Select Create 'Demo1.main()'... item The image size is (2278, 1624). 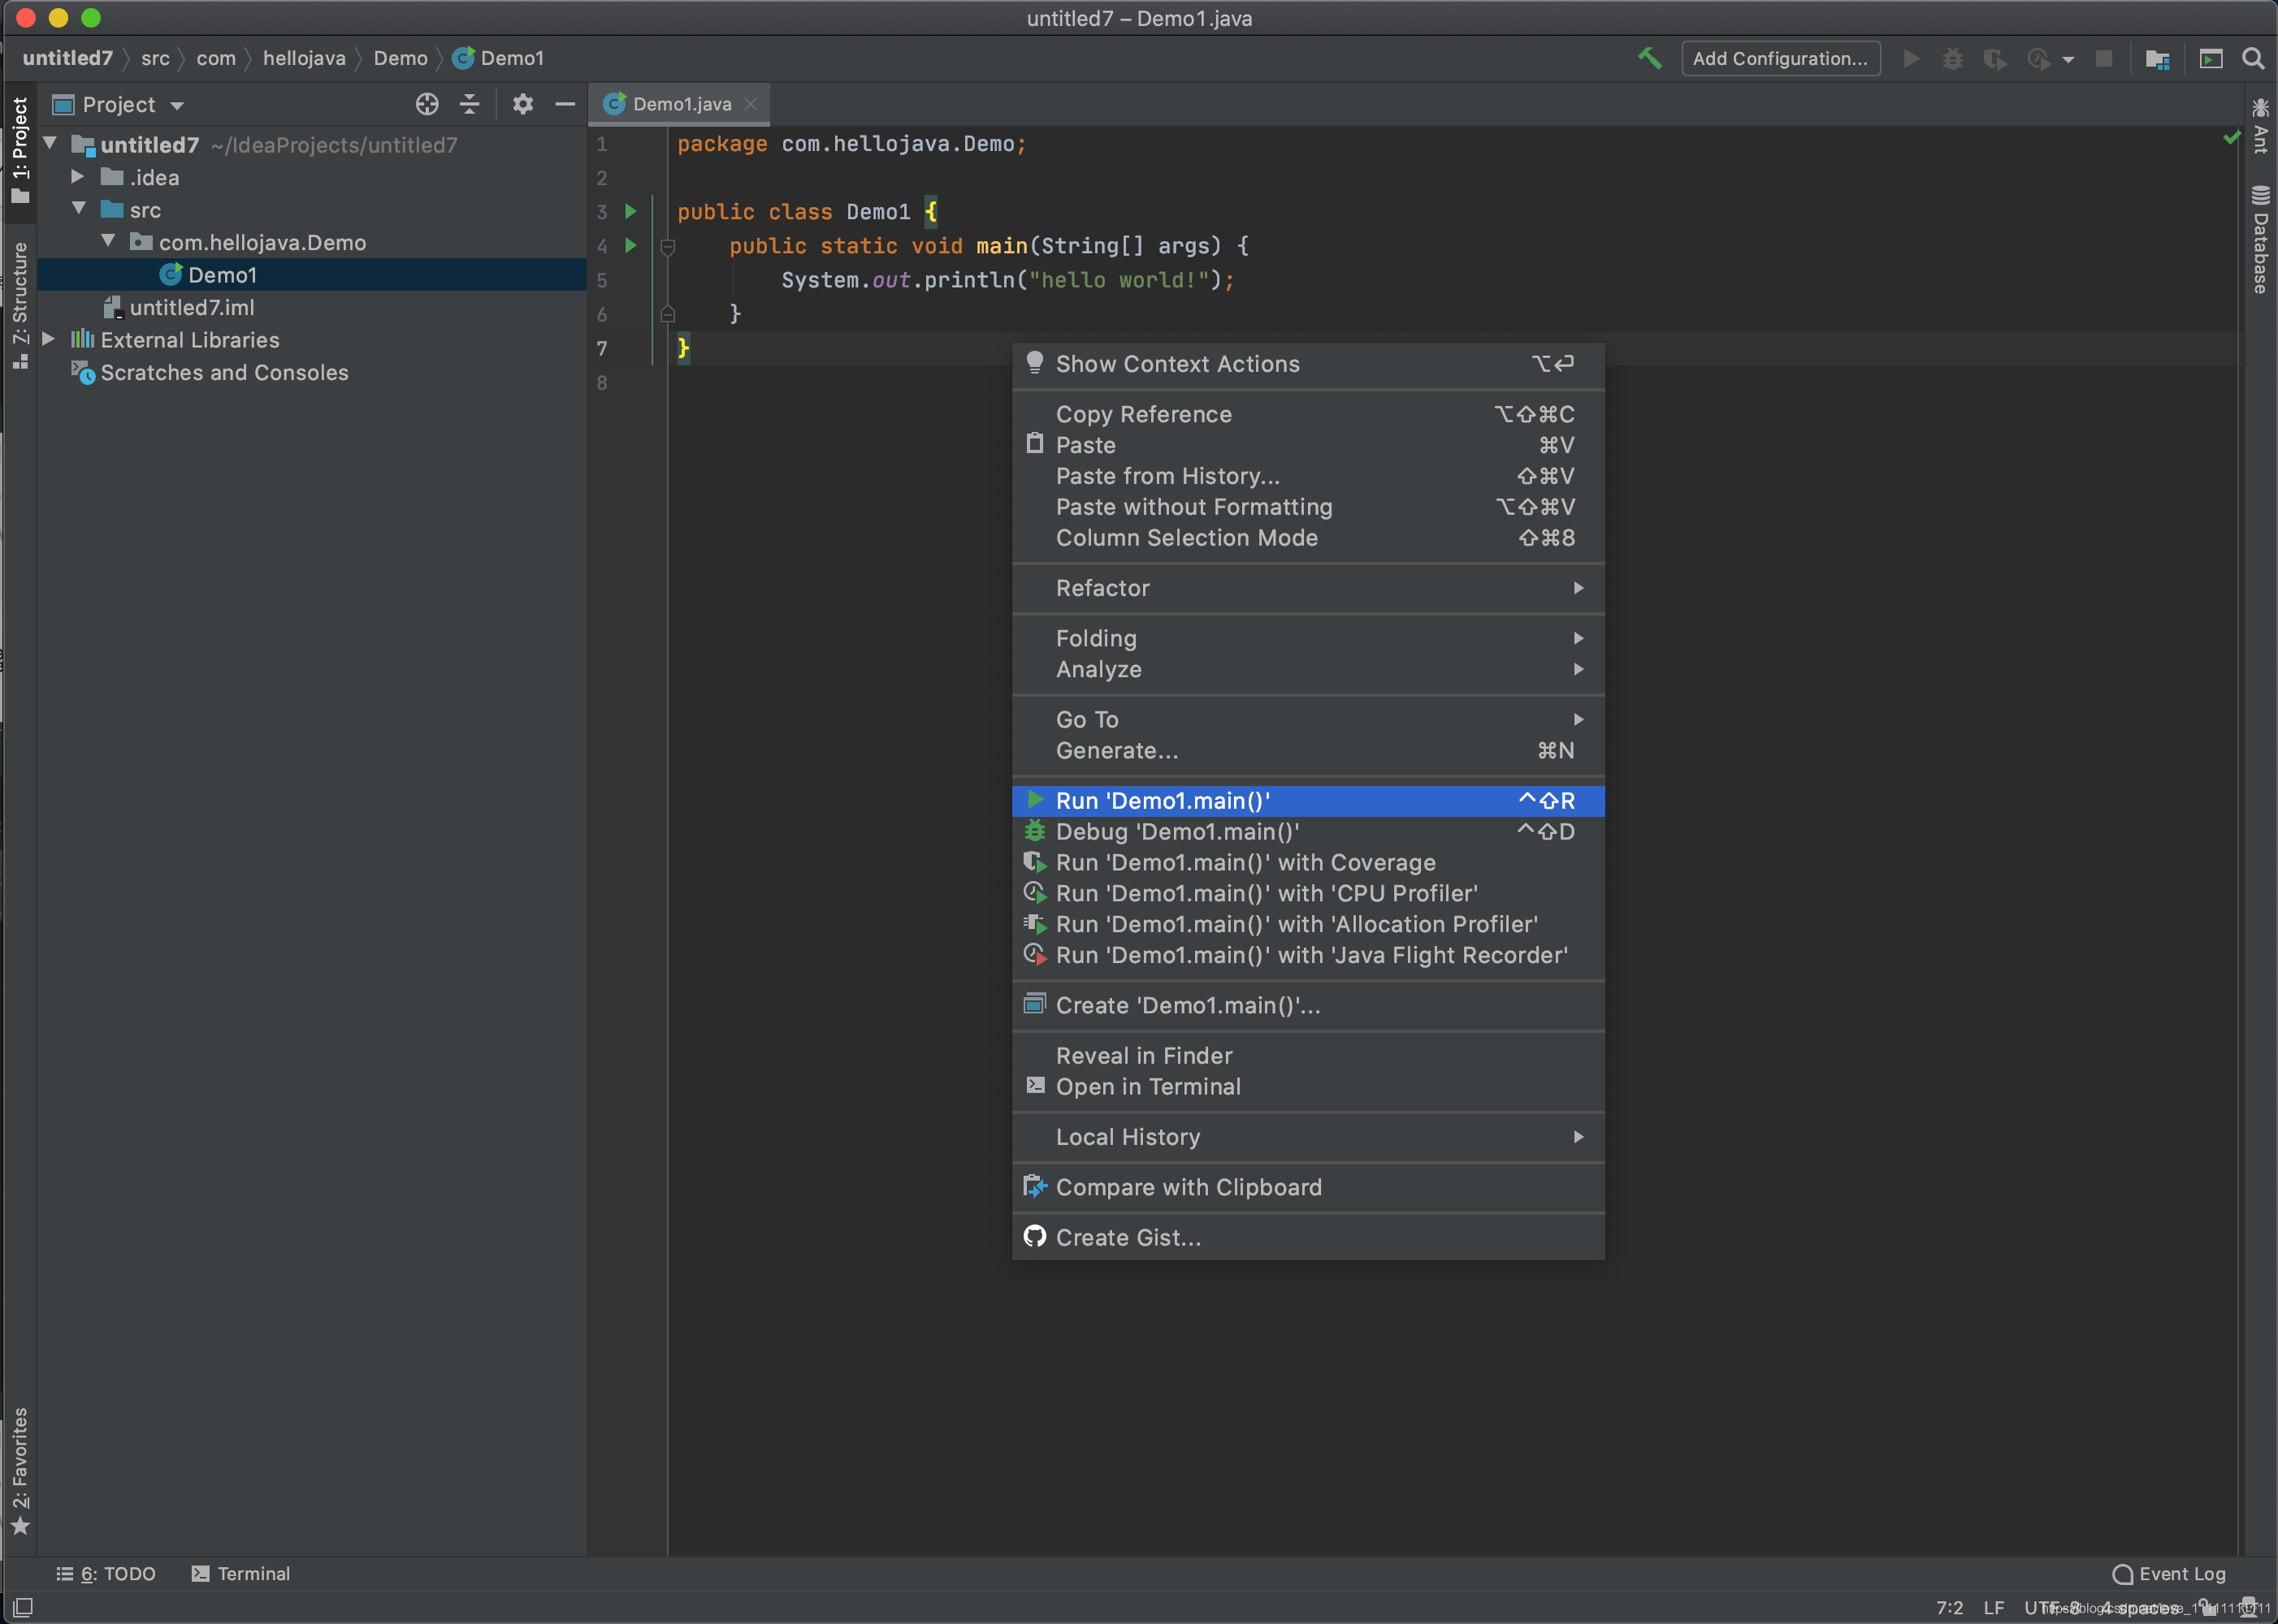(1309, 1006)
